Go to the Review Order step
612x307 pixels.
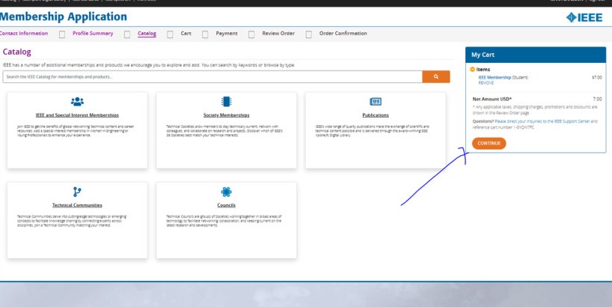click(278, 34)
